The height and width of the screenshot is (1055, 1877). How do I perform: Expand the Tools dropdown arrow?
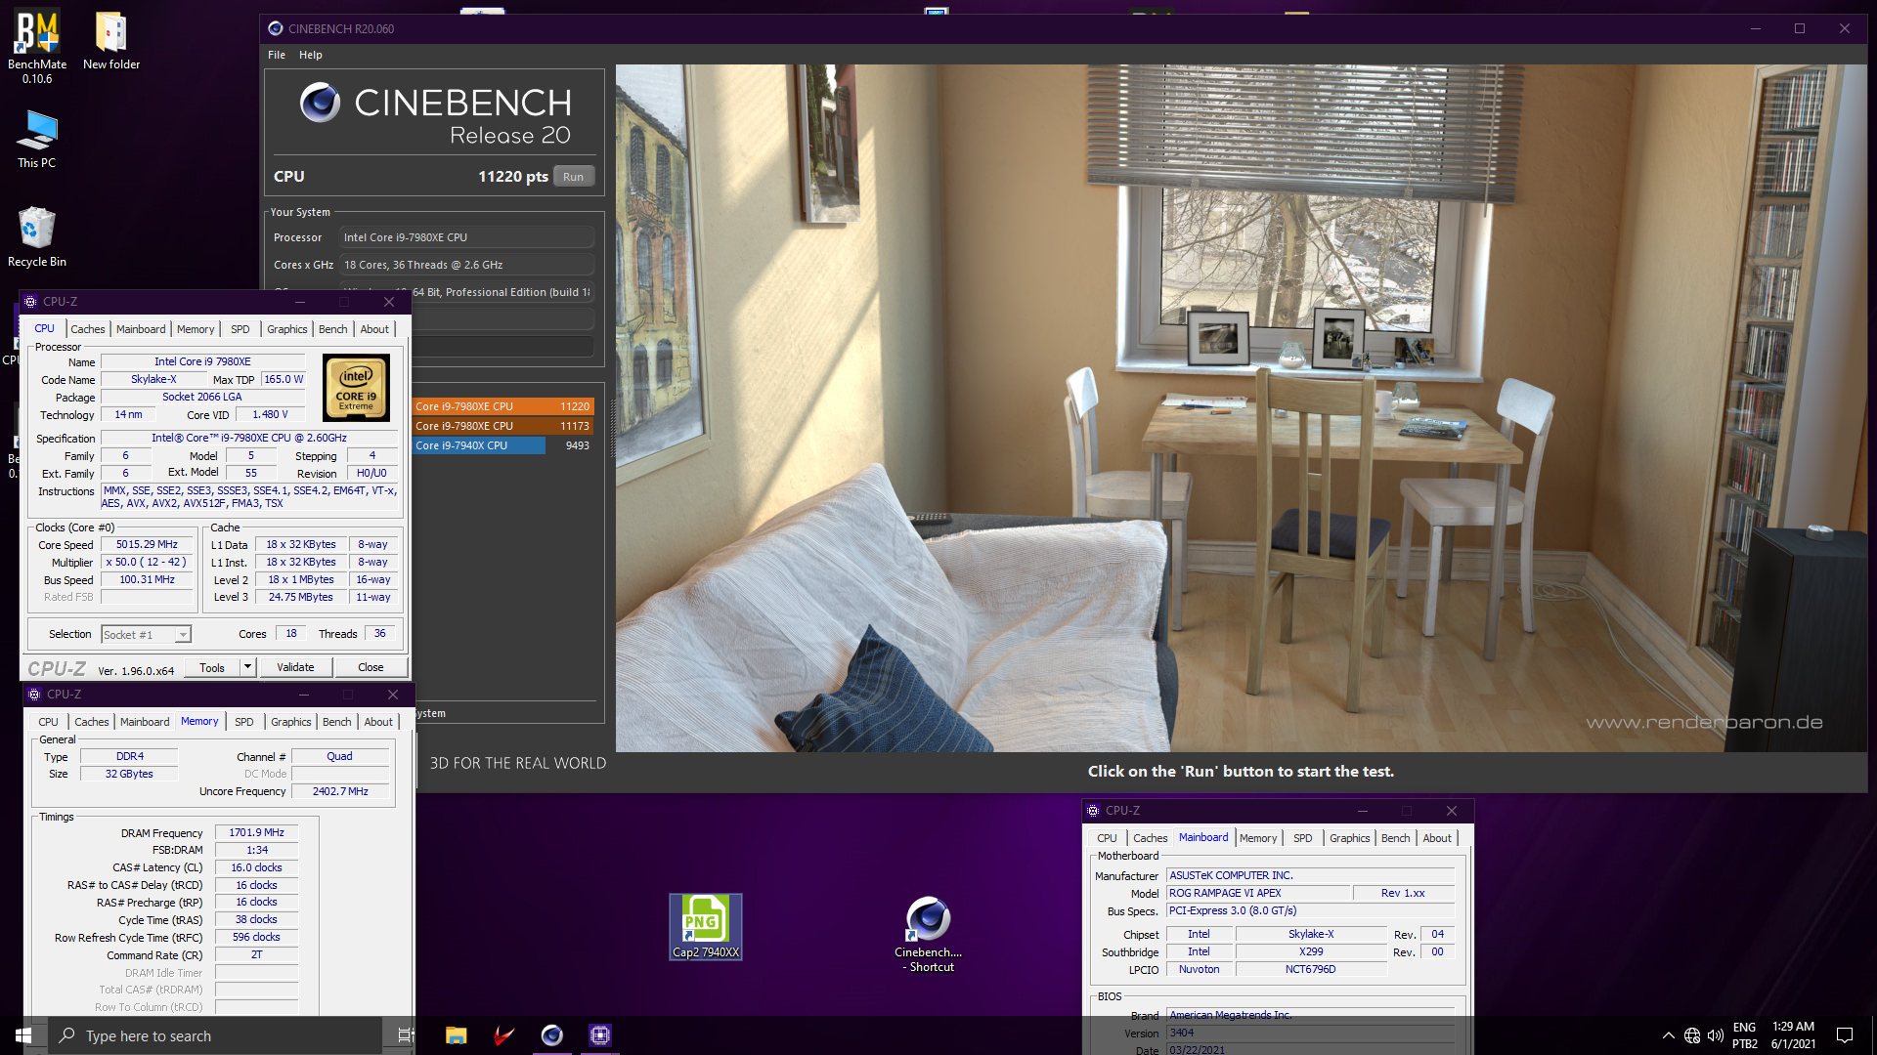tap(248, 668)
